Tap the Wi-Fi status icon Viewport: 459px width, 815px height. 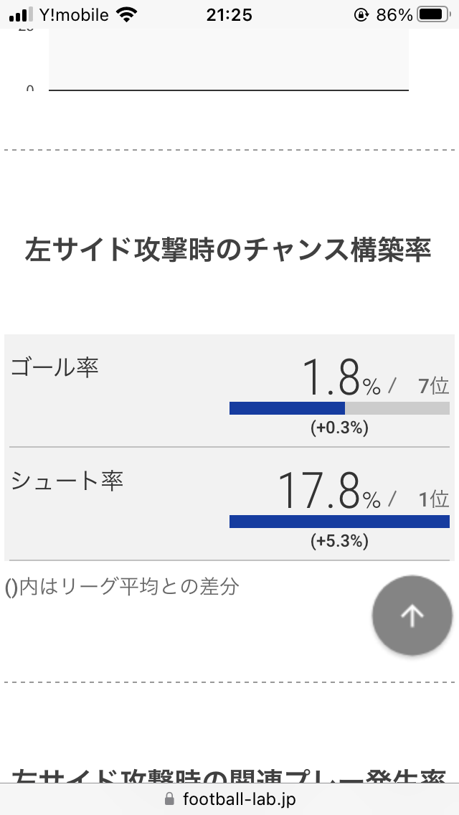click(x=127, y=14)
